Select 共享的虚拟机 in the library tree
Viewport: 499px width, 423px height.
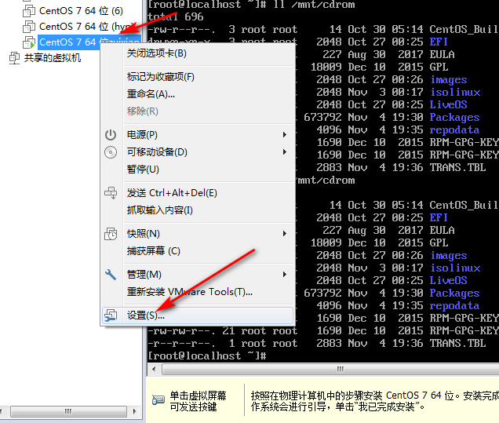click(53, 58)
